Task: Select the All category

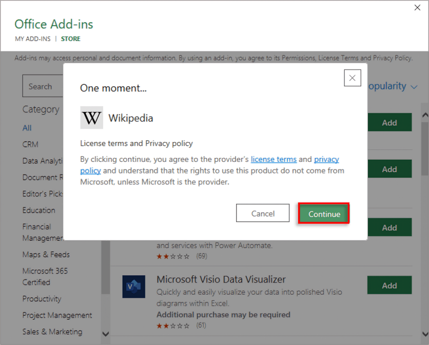Action: (x=27, y=128)
